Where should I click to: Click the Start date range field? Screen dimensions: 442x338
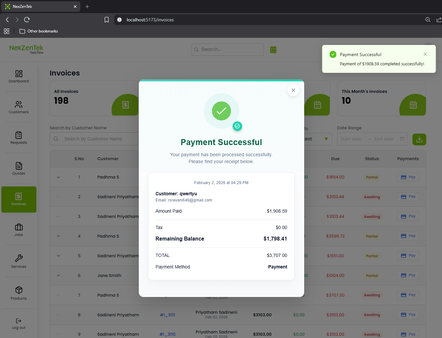point(351,139)
